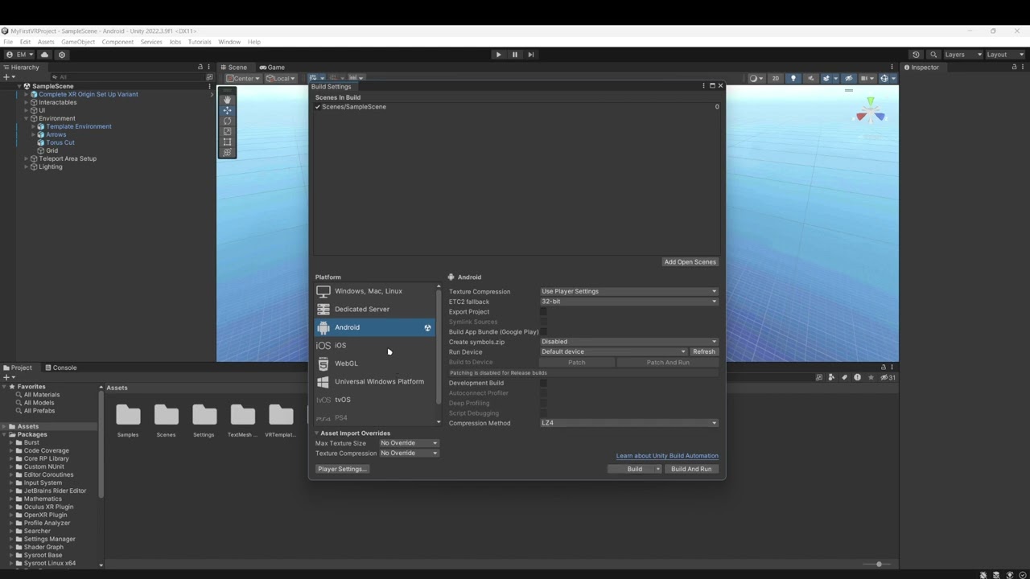Toggle scene lighting bulb icon
Image resolution: width=1030 pixels, height=579 pixels.
793,78
